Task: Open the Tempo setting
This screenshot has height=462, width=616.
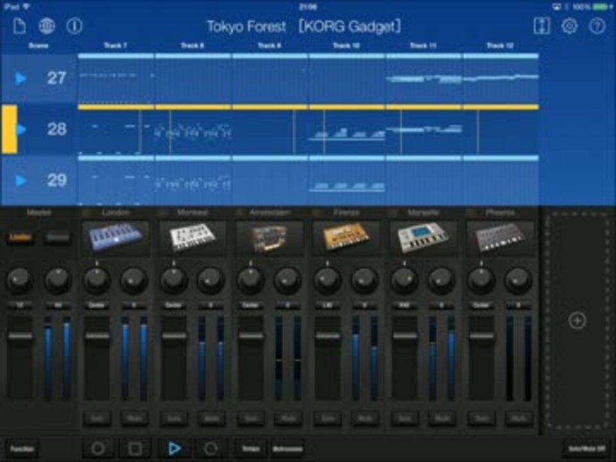Action: point(251,449)
